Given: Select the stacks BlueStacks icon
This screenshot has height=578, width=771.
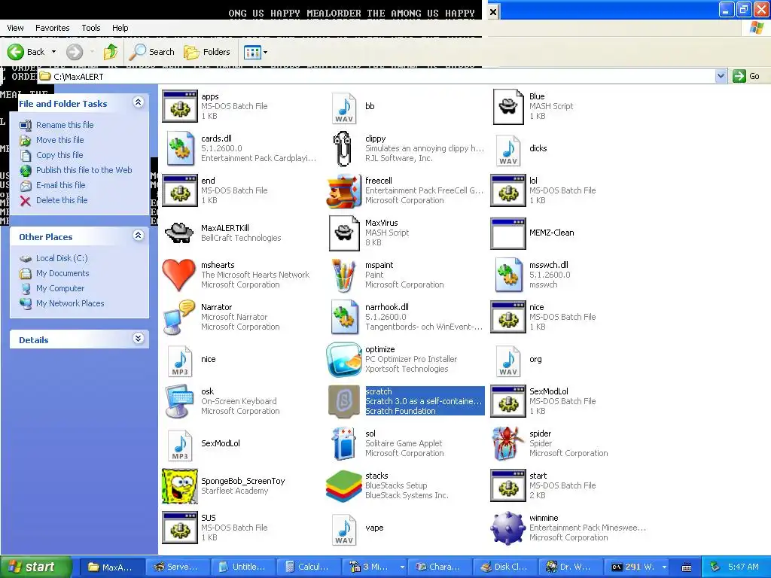Looking at the screenshot, I should click(343, 485).
